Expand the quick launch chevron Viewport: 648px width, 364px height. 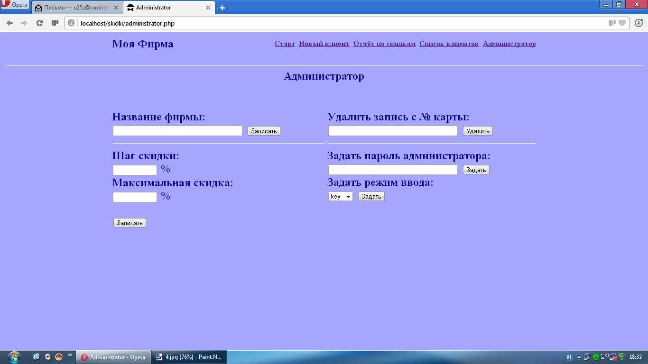70,355
